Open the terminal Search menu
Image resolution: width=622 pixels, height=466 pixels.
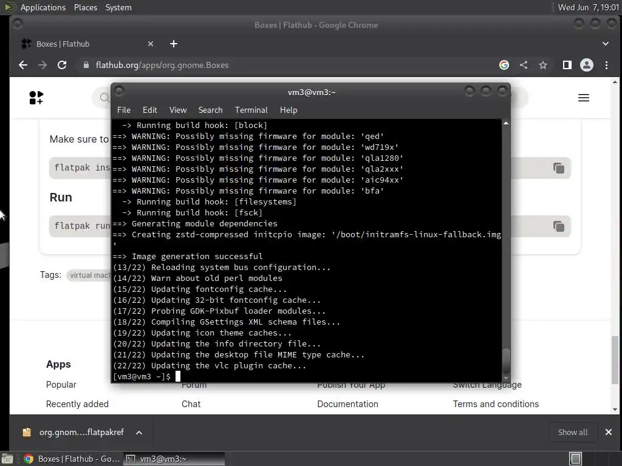210,110
